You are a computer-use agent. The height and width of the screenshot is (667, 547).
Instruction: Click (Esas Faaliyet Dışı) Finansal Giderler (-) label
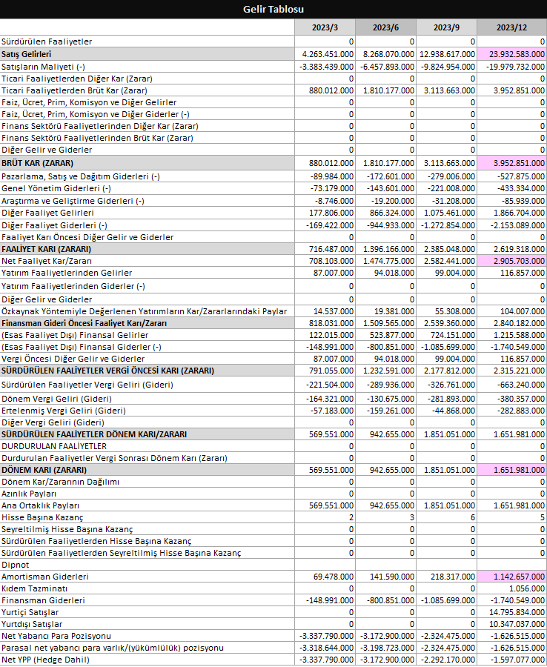[82, 347]
